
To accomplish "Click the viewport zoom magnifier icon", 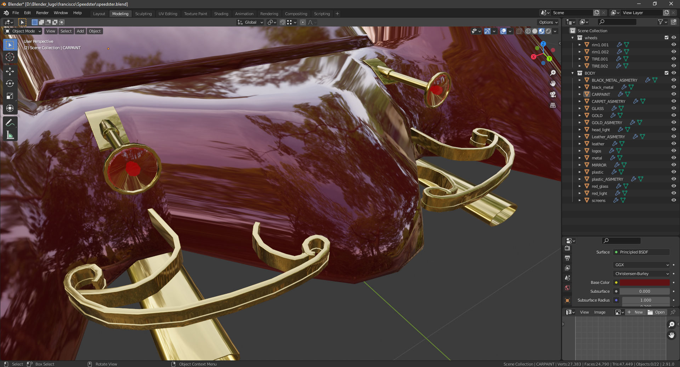I will [553, 73].
